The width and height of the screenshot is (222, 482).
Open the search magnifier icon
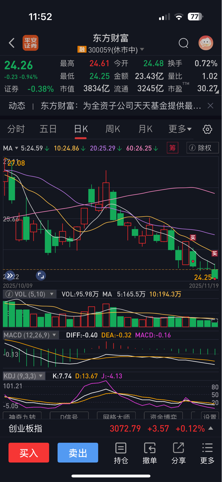(183, 43)
